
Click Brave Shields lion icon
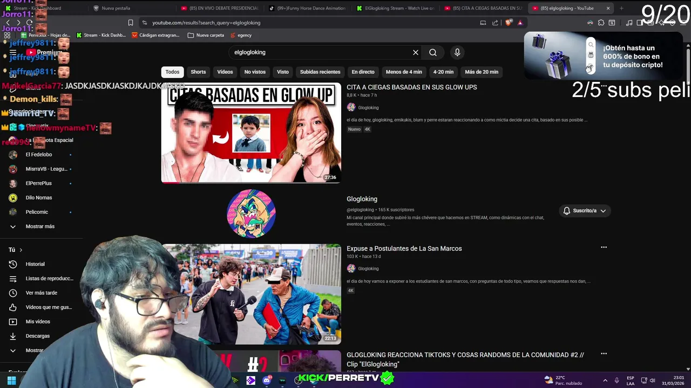coord(509,23)
